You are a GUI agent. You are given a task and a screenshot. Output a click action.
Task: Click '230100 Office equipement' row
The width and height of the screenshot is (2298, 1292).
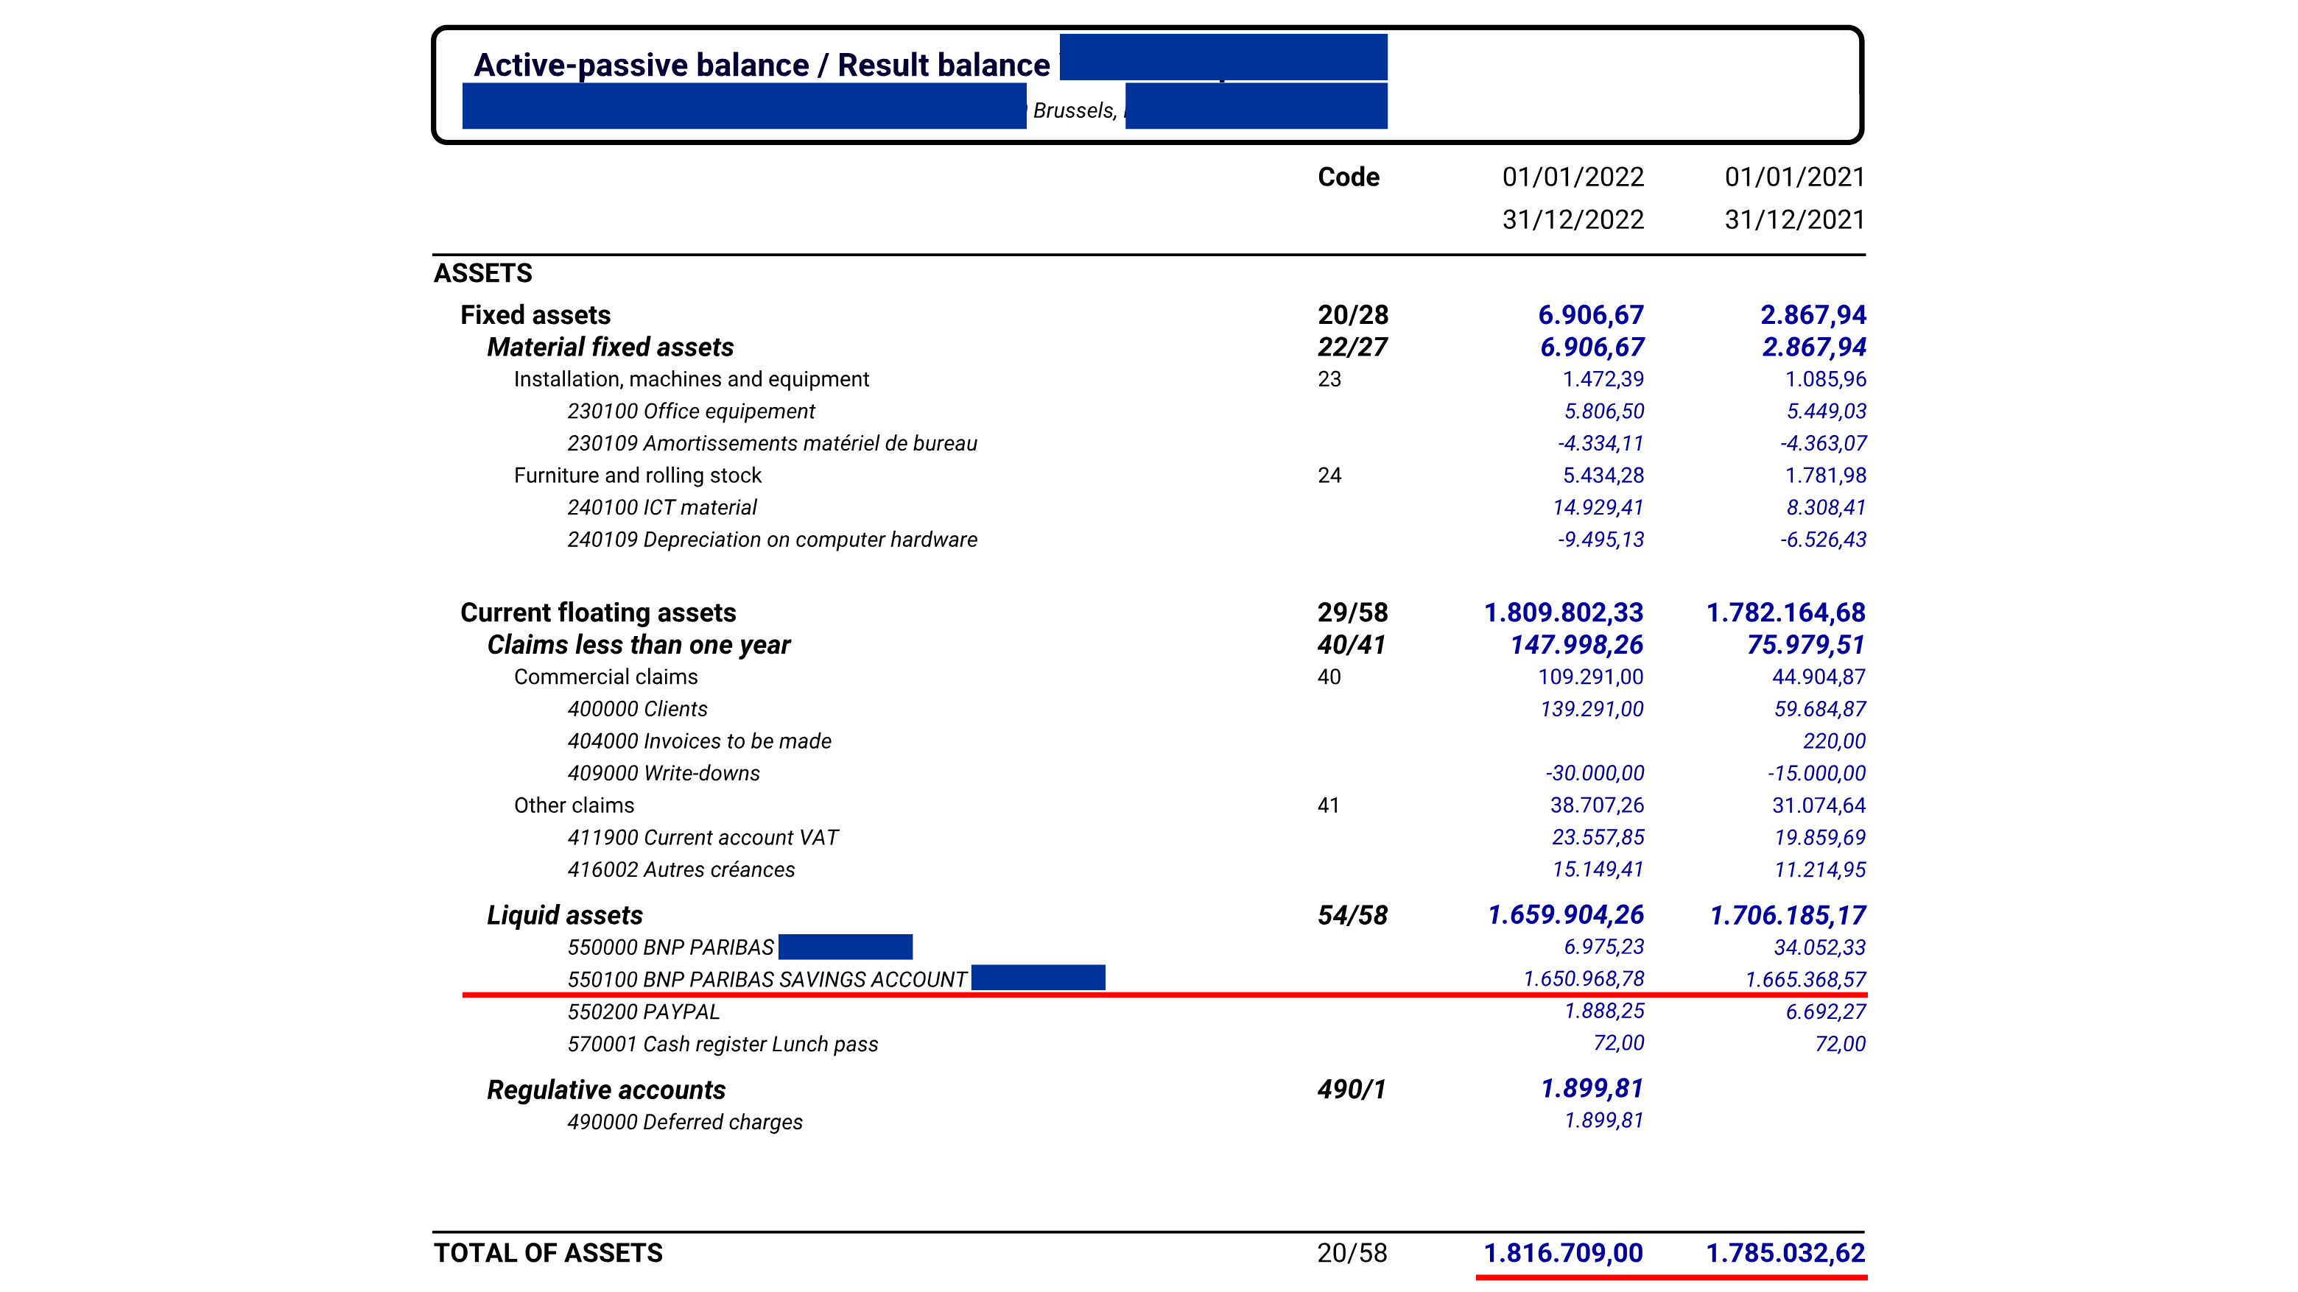[x=692, y=411]
